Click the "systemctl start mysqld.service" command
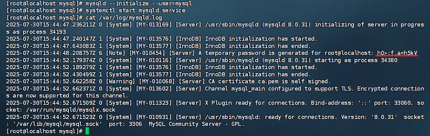 (135, 10)
